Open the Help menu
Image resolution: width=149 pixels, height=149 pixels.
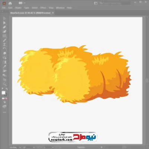69,8
